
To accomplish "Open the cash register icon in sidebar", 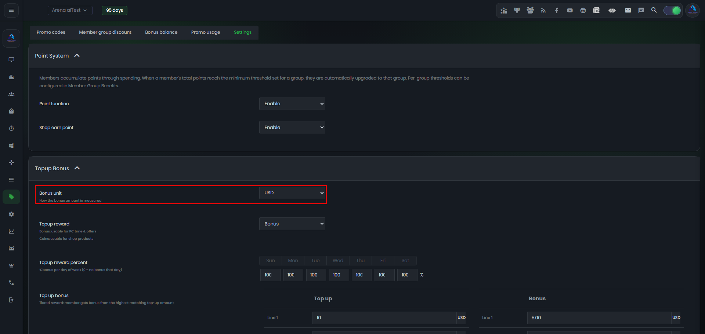I will point(11,77).
